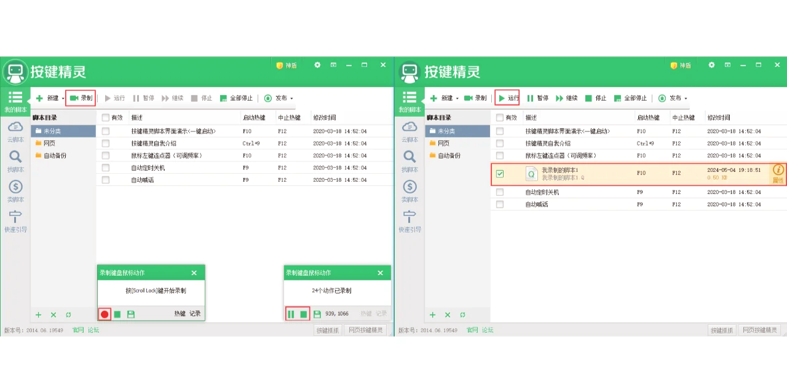Open title bar dropdown menu in right window

(x=727, y=64)
